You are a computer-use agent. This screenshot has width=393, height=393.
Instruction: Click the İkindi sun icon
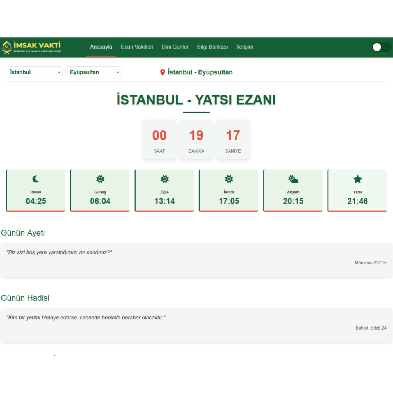click(x=229, y=179)
